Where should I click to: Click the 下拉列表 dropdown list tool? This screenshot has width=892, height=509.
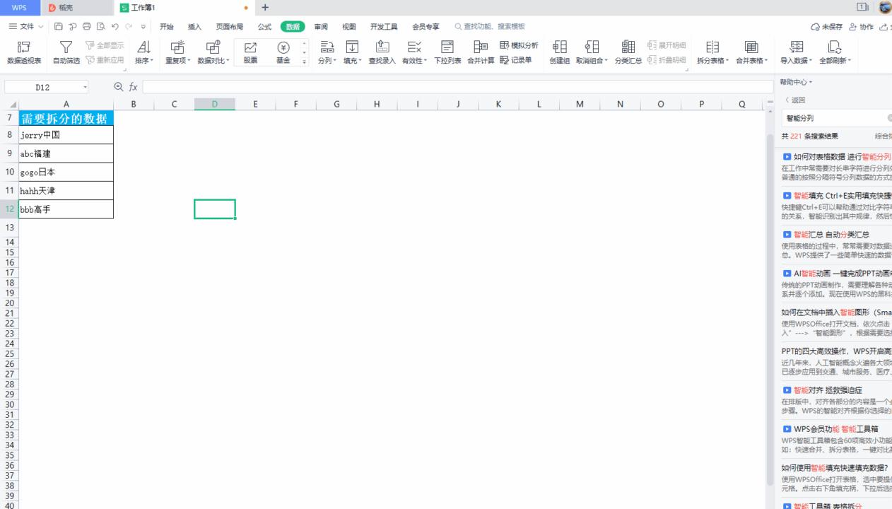[447, 53]
